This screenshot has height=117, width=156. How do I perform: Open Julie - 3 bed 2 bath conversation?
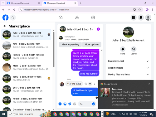(26, 35)
